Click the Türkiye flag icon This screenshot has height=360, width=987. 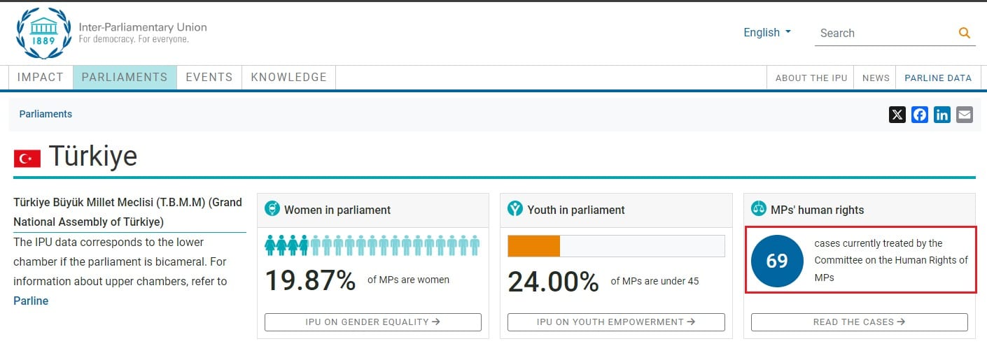(27, 159)
